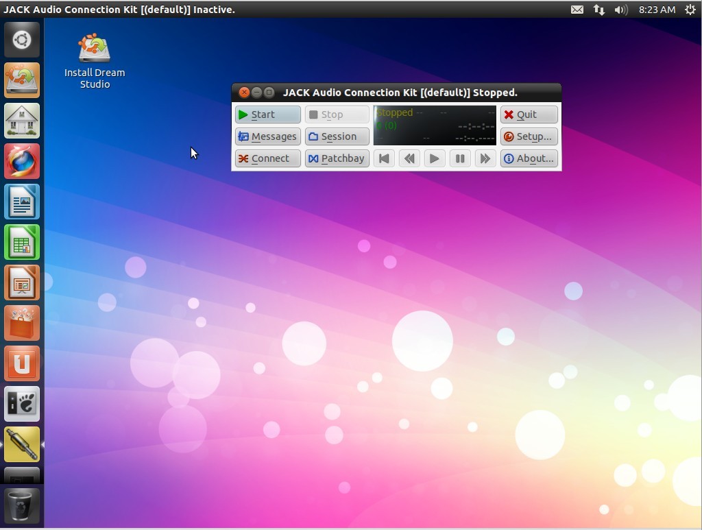Pause the transport
702x530 pixels.
[x=460, y=158]
